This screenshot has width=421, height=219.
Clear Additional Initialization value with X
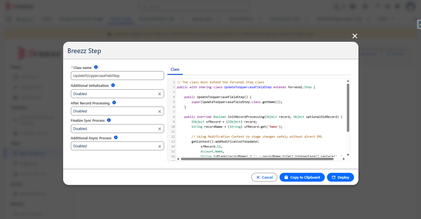coord(160,94)
